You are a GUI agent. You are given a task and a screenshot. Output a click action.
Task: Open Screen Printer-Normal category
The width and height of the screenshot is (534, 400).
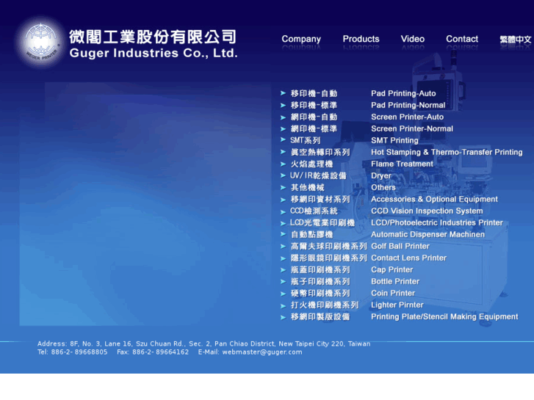coord(412,128)
